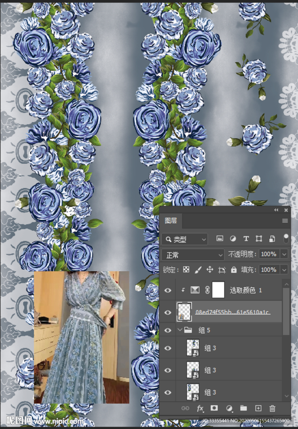This screenshot has width=298, height=429.
Task: Lock image pixels brush icon
Action: click(x=198, y=270)
